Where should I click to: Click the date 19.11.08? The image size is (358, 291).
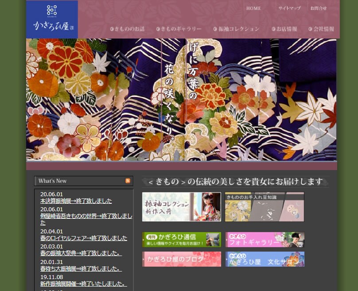coord(51,277)
